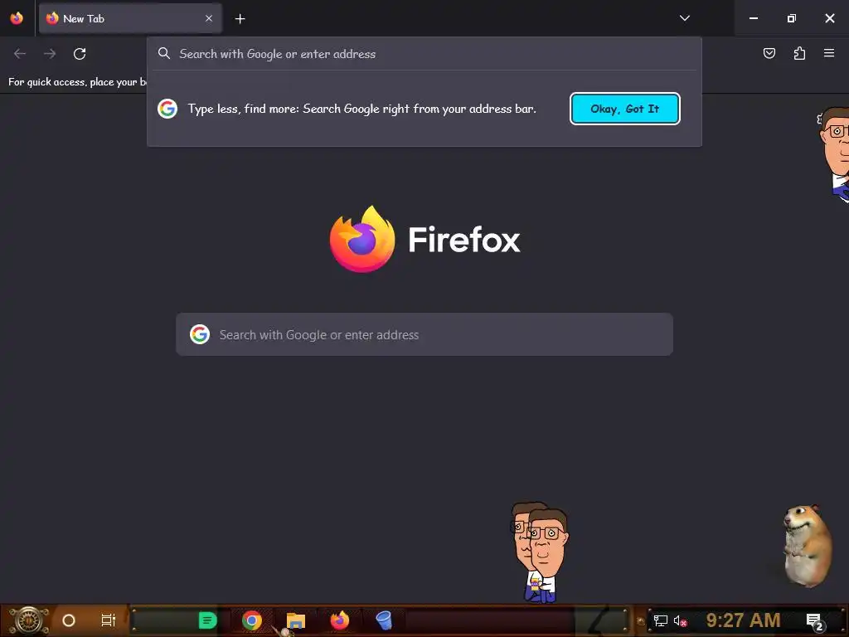Open the blue bucket app on taskbar
This screenshot has width=849, height=637.
tap(384, 620)
